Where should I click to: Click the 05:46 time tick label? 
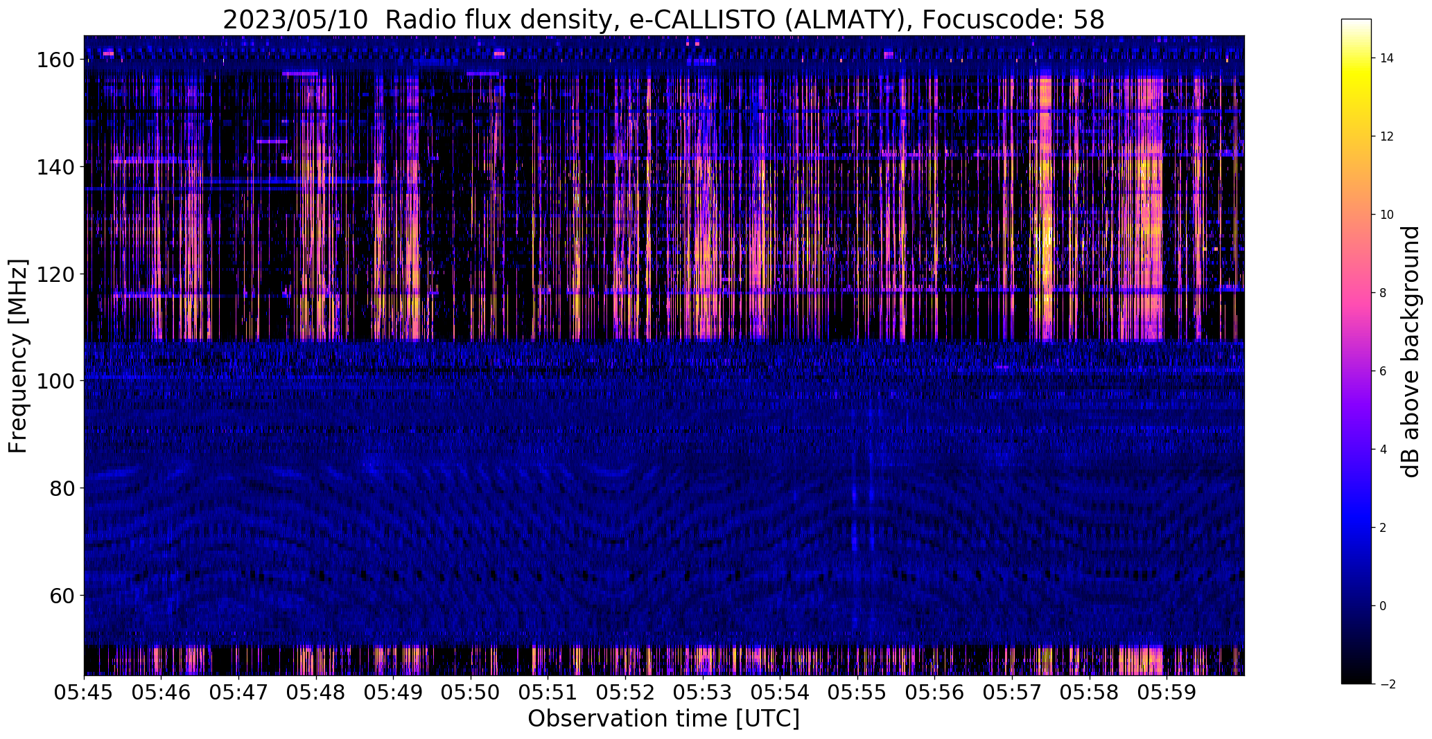[161, 693]
